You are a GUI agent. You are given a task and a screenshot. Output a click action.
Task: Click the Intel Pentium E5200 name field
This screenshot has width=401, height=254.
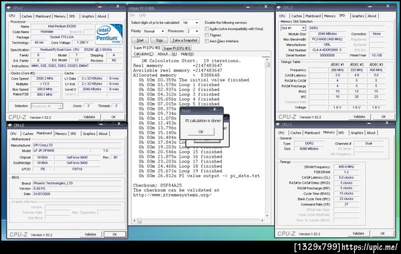point(62,26)
